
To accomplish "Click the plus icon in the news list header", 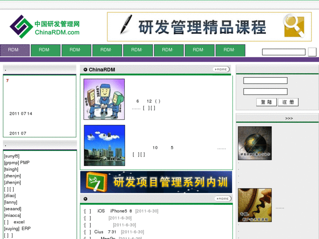I will pyautogui.click(x=86, y=199).
